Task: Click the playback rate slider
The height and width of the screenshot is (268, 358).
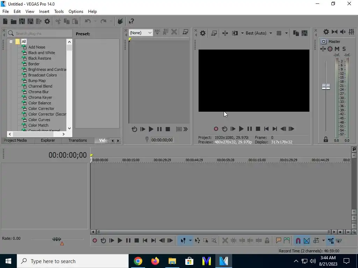Action: [57, 239]
